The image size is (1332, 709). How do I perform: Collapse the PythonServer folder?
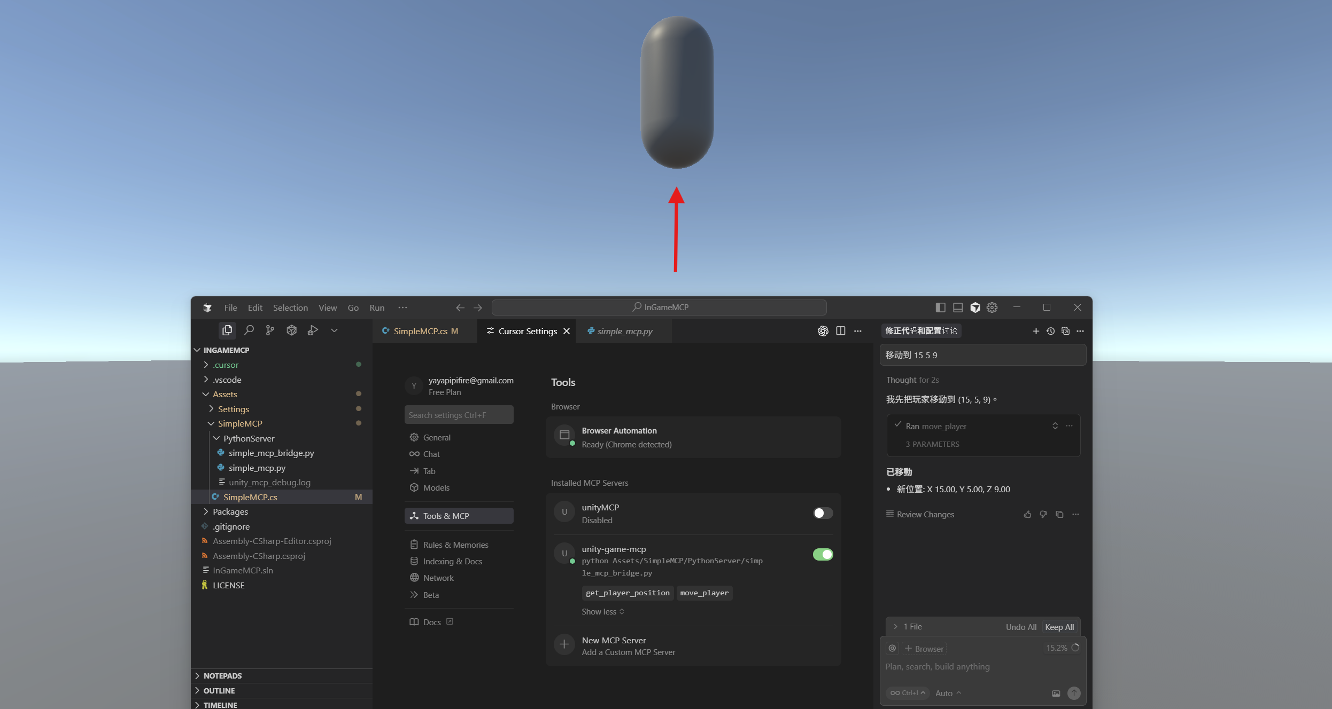[x=248, y=438]
